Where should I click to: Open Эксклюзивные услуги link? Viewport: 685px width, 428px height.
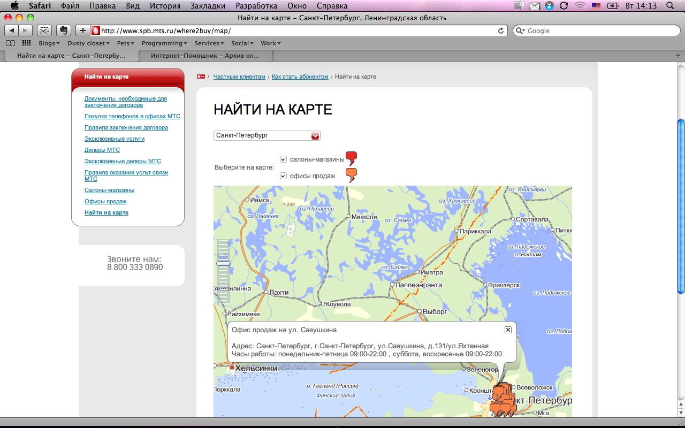pyautogui.click(x=115, y=139)
